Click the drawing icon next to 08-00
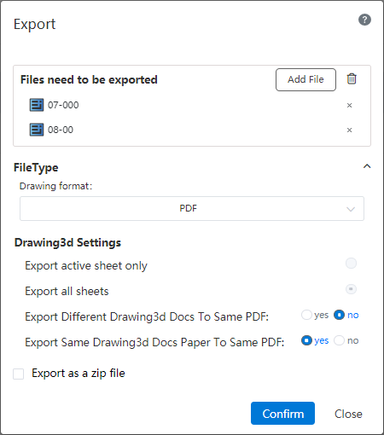Screen dimensions: 384x435 point(37,130)
